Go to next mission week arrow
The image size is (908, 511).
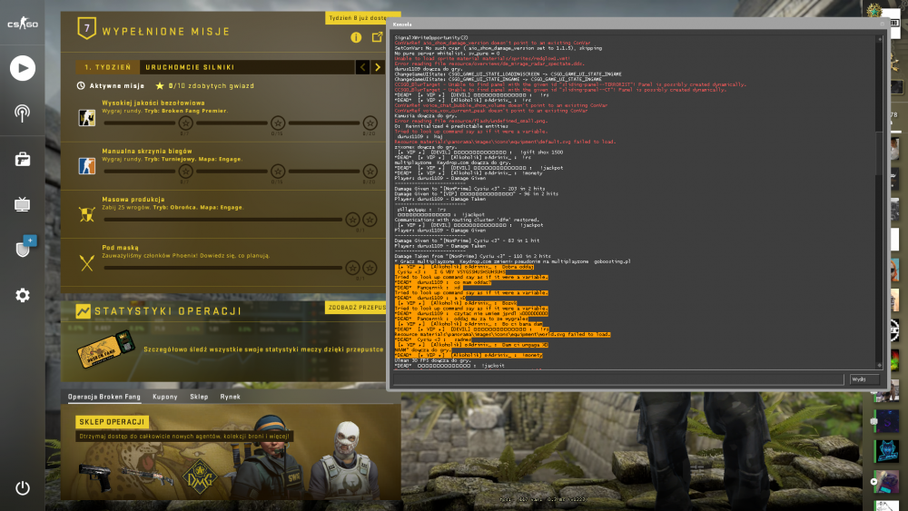[x=378, y=67]
